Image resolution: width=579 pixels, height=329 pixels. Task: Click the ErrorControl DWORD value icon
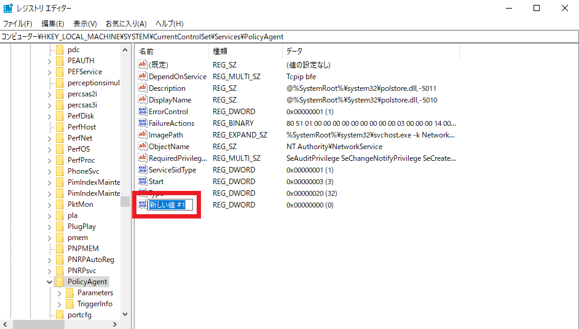point(143,111)
